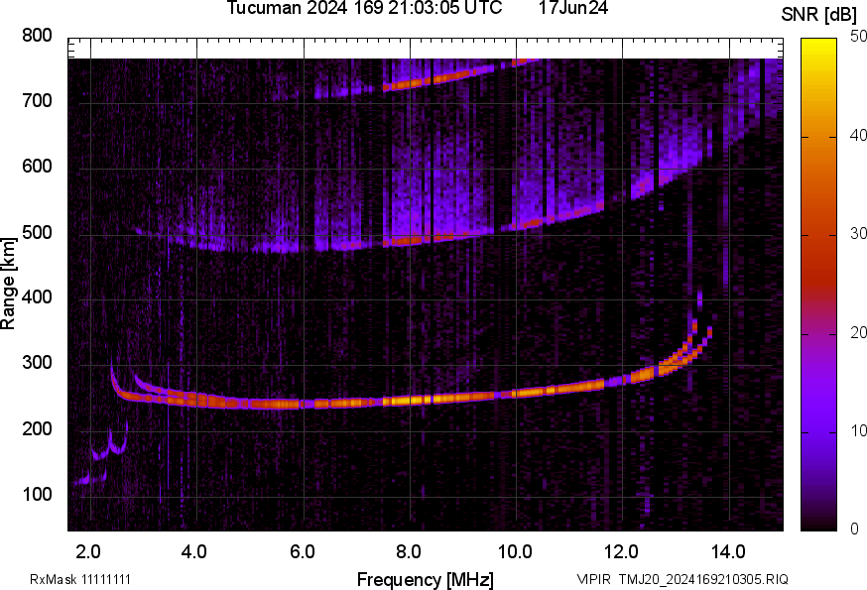Image resolution: width=867 pixels, height=590 pixels.
Task: Click the 2.0 tick on the frequency axis
Action: (88, 551)
